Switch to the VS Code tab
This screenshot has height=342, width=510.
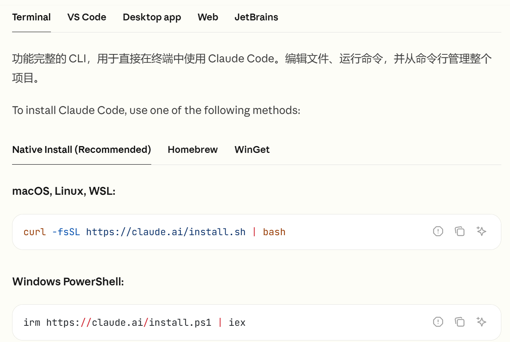click(87, 17)
